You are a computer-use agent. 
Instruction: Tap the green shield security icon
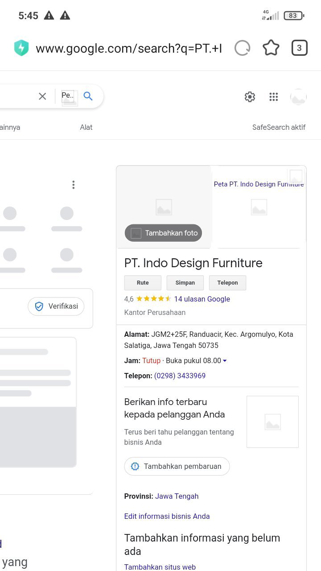point(21,48)
